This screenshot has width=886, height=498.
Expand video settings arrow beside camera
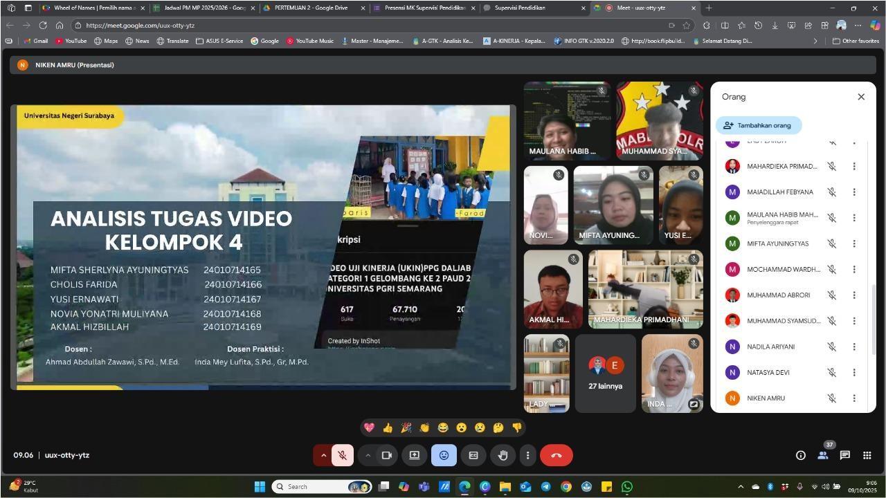368,455
